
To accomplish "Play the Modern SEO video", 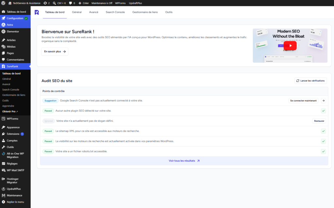I will [x=290, y=46].
